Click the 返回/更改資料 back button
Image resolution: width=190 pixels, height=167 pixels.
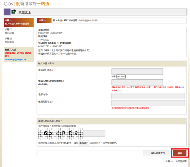pyautogui.click(x=158, y=153)
